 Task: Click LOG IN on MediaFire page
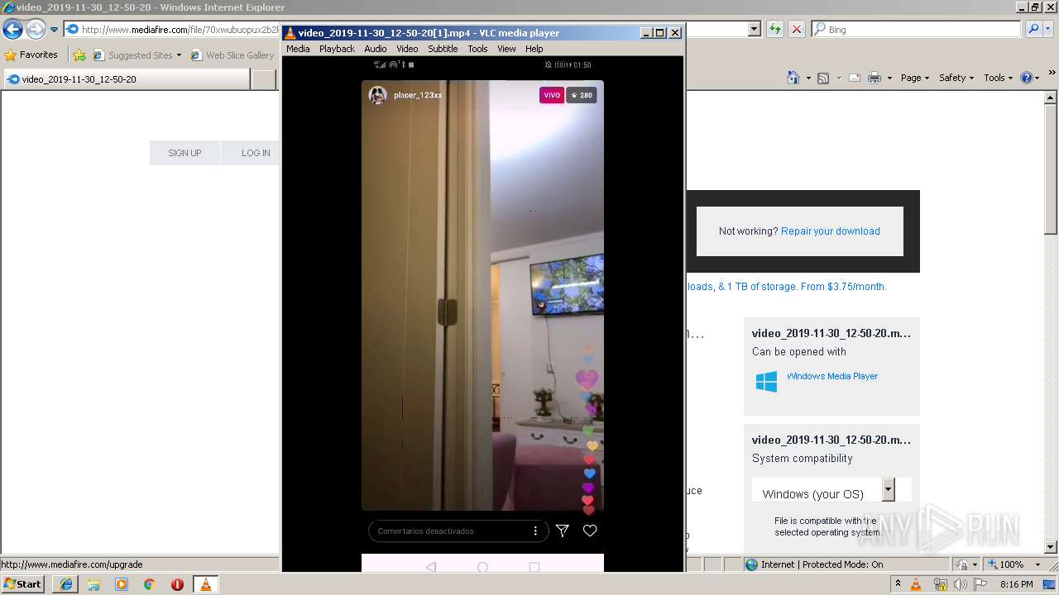coord(256,153)
